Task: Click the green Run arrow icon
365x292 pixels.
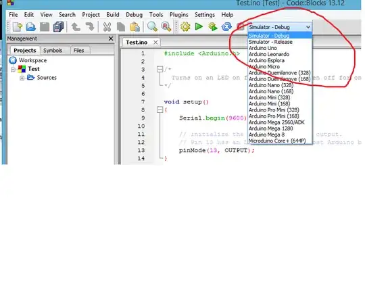Action: (x=199, y=27)
